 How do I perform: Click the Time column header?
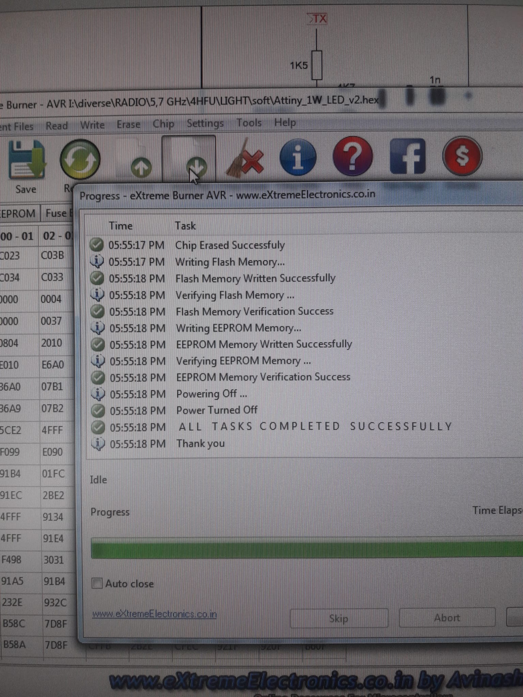point(121,226)
